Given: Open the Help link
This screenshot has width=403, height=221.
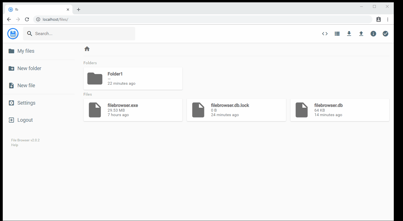Looking at the screenshot, I should tap(14, 145).
